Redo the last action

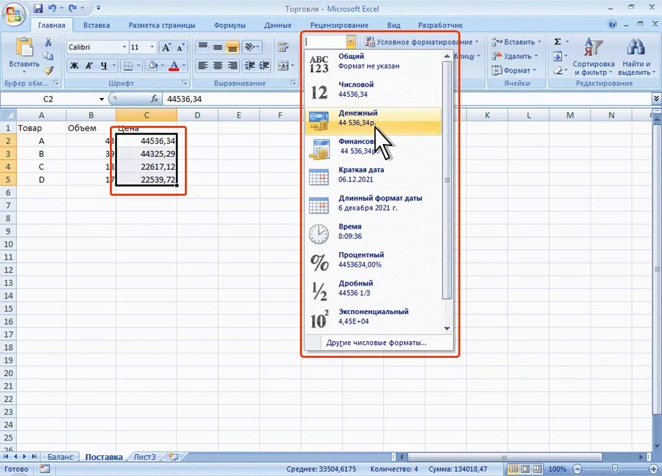click(x=73, y=8)
